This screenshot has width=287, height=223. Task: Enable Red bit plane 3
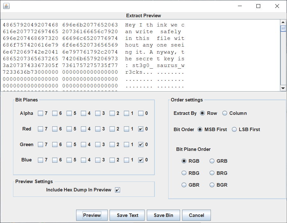(x=98, y=129)
